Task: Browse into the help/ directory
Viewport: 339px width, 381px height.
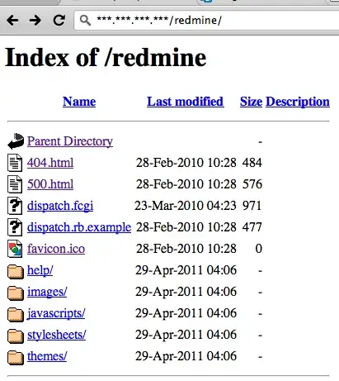Action: click(x=40, y=270)
